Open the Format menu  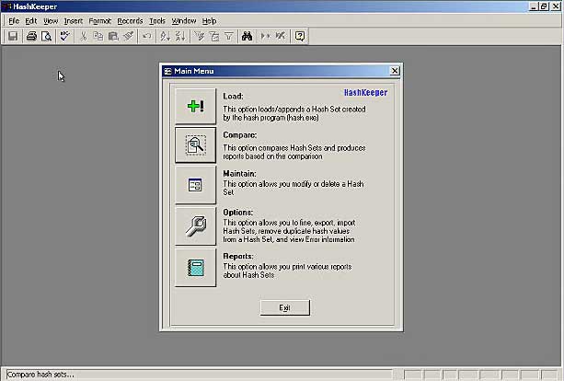click(x=100, y=21)
